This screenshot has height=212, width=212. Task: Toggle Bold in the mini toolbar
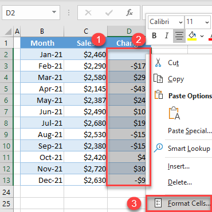pyautogui.click(x=154, y=35)
